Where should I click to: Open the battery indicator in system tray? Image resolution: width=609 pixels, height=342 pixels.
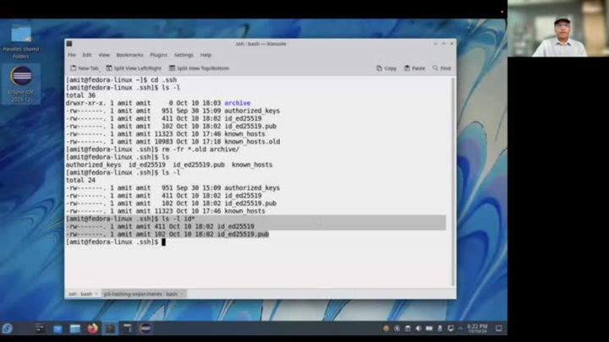pos(429,328)
